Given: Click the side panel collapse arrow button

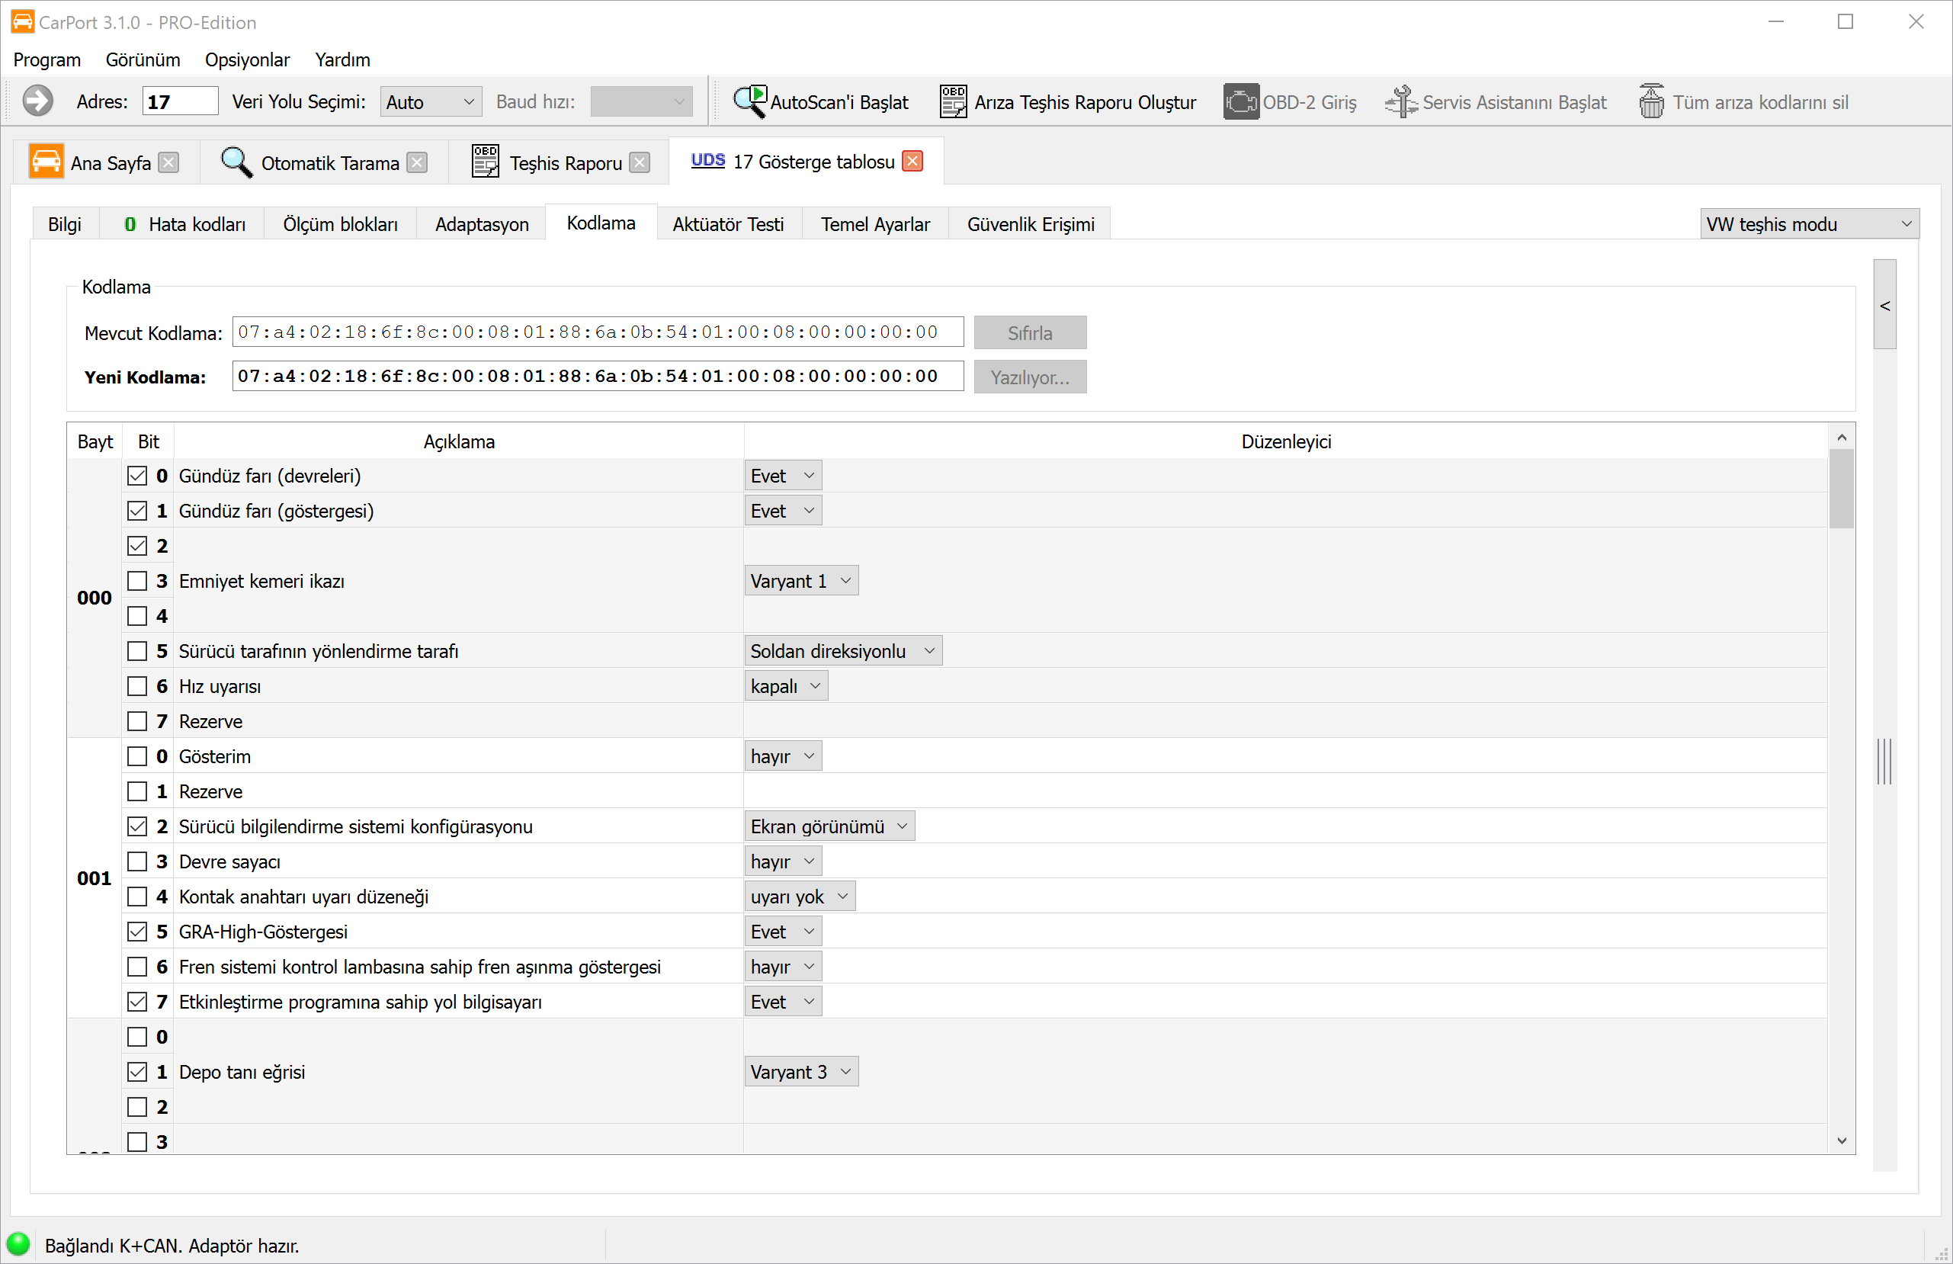Looking at the screenshot, I should point(1885,306).
